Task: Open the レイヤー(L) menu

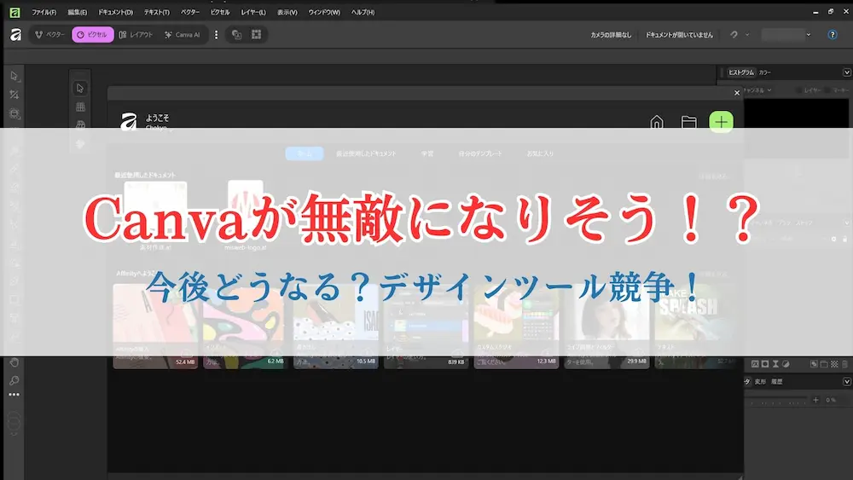Action: click(253, 12)
